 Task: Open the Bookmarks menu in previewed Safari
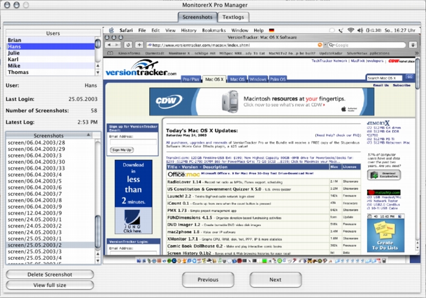(x=214, y=30)
